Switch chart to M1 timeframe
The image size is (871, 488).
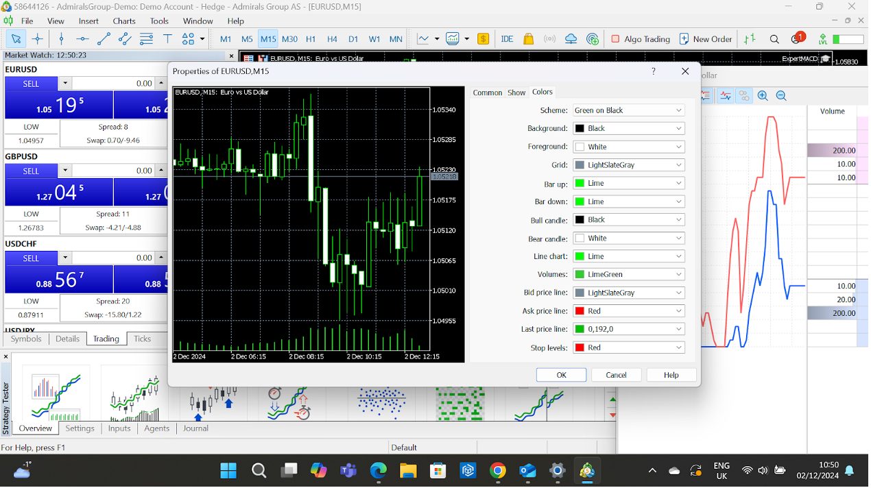pos(226,39)
